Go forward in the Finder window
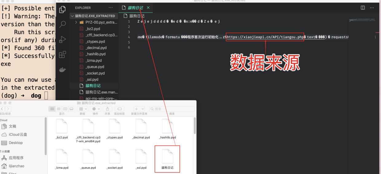 [8, 109]
